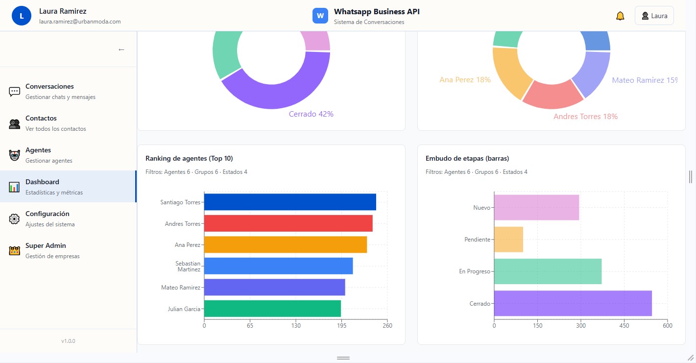The height and width of the screenshot is (363, 696).
Task: Click the Super Admin crown icon
Action: (15, 251)
